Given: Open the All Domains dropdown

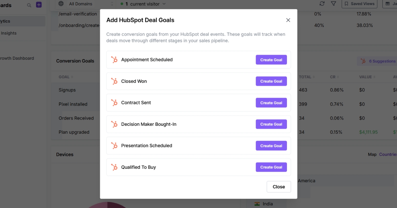Looking at the screenshot, I should tap(84, 4).
